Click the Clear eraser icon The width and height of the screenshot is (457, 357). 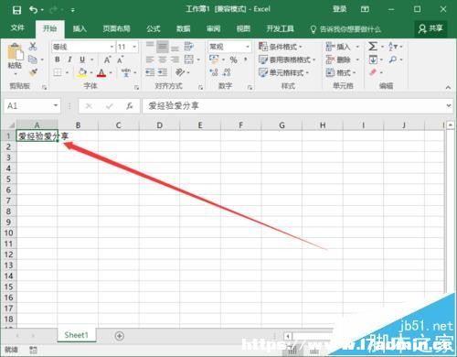point(373,72)
